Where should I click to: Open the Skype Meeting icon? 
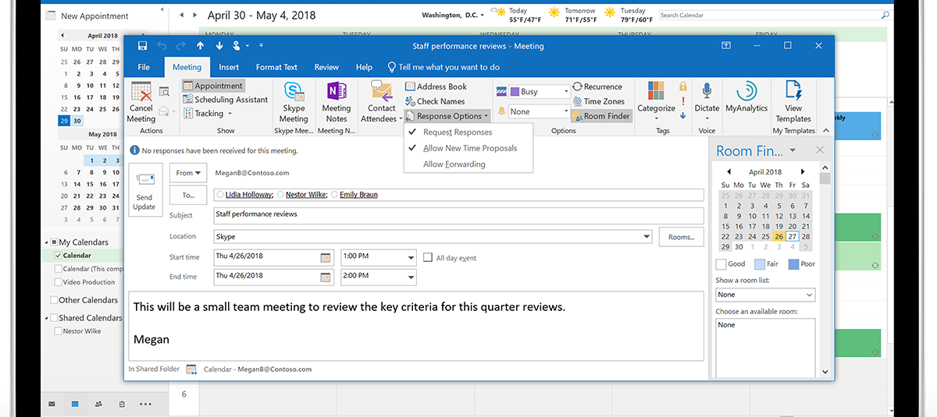coord(294,90)
